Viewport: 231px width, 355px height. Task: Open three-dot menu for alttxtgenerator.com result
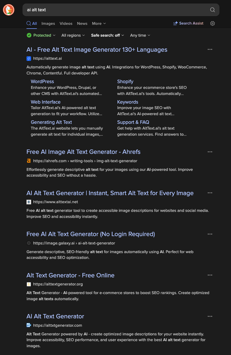point(210,316)
